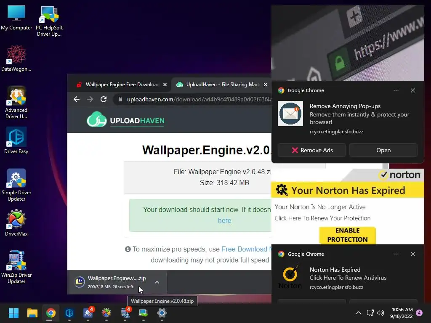The image size is (431, 323).
Task: Click the Norton logo notification thumbnail
Action: click(x=290, y=277)
